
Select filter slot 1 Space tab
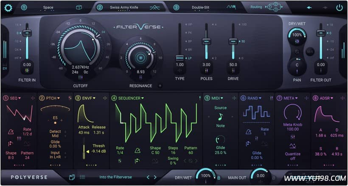coord(48,8)
